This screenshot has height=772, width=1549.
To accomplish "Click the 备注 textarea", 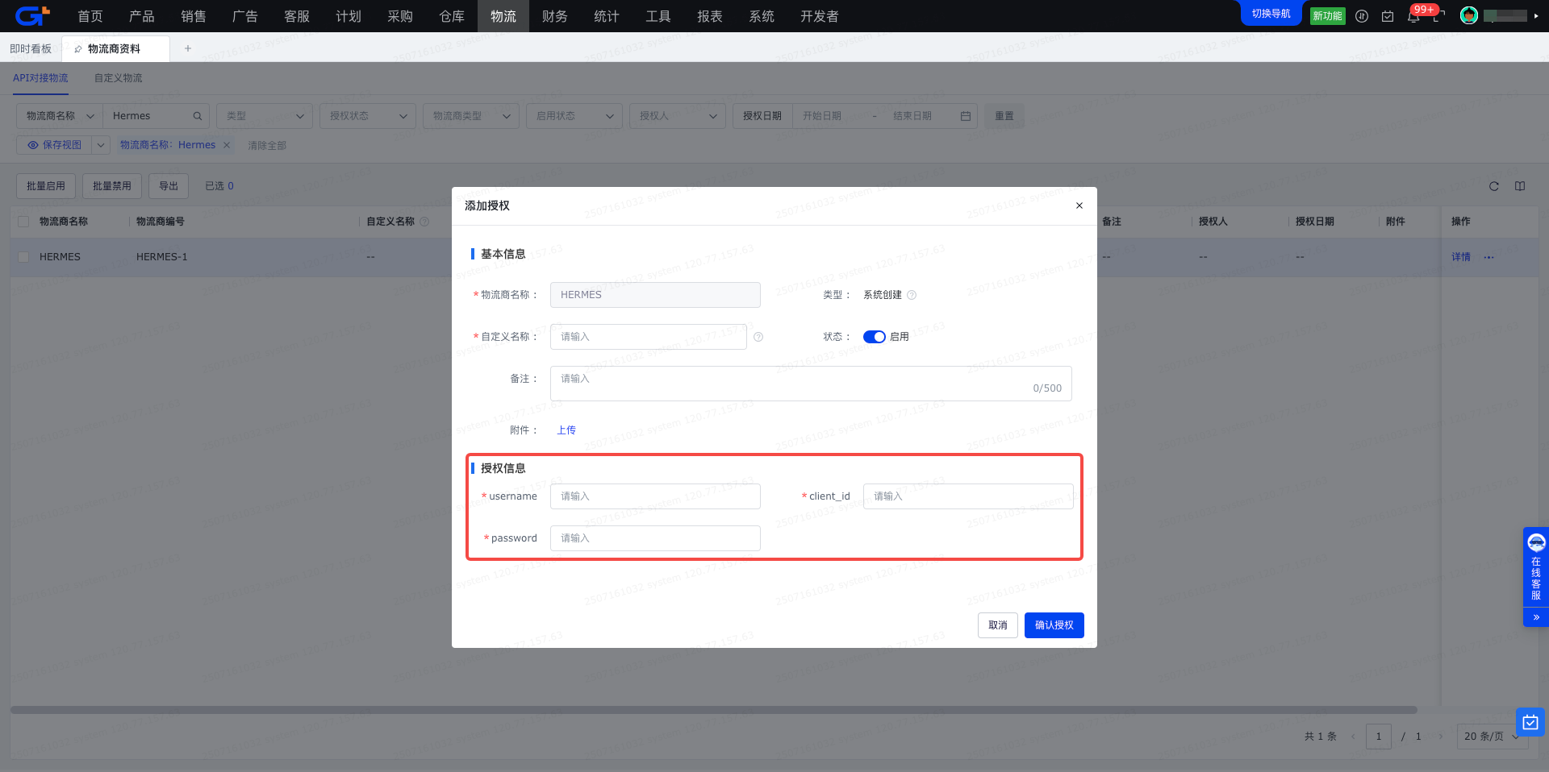I will (811, 384).
